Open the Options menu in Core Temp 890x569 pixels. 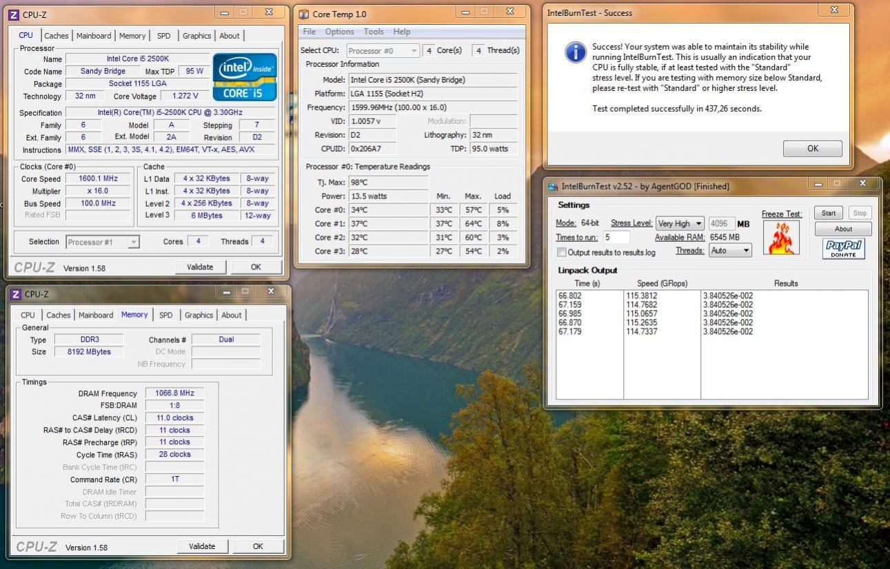[339, 32]
